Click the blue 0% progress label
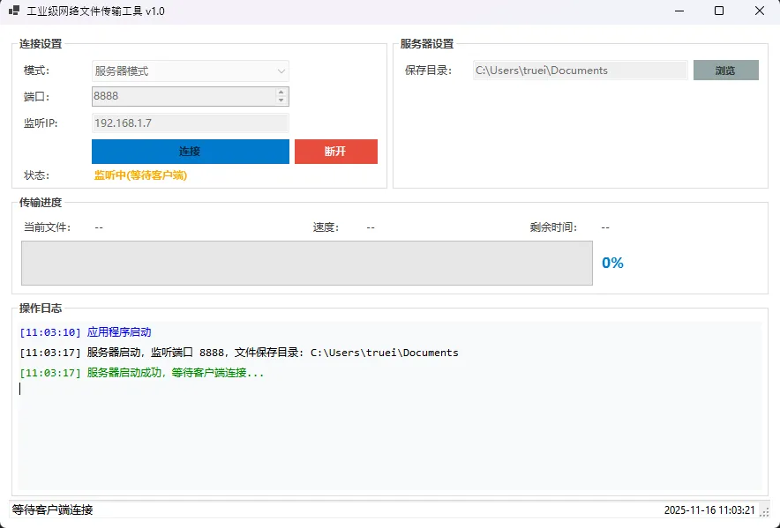This screenshot has height=528, width=780. click(x=612, y=263)
